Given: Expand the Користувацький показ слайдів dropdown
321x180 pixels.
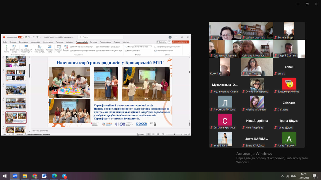Looking at the screenshot, I should pyautogui.click(x=26, y=48).
